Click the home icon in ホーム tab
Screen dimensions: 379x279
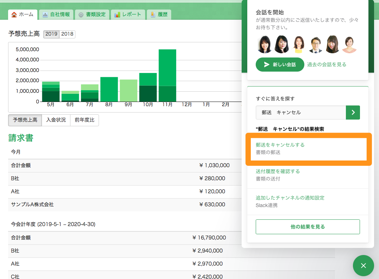coord(14,14)
